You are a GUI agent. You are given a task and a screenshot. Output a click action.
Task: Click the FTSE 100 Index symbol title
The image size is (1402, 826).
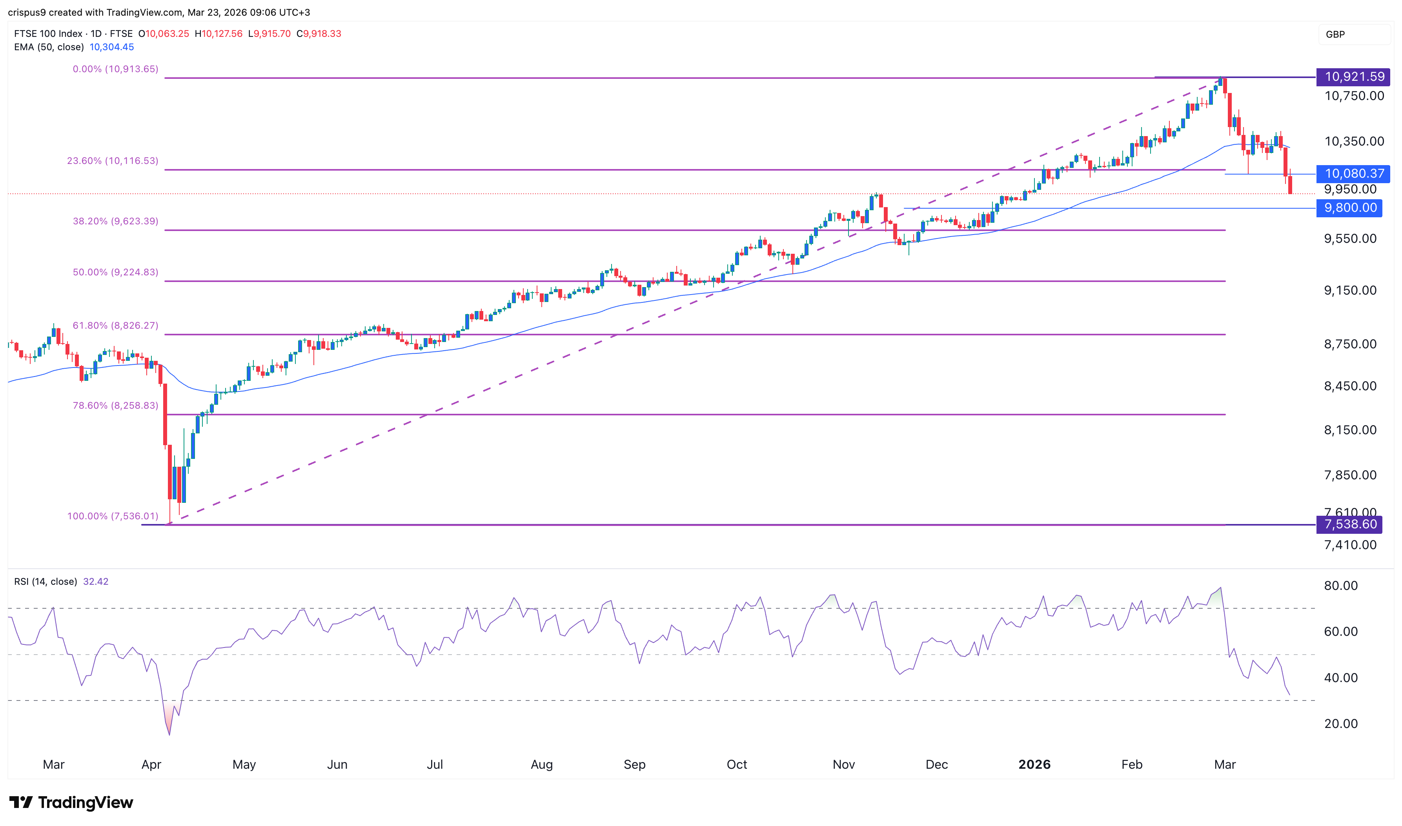tap(48, 34)
